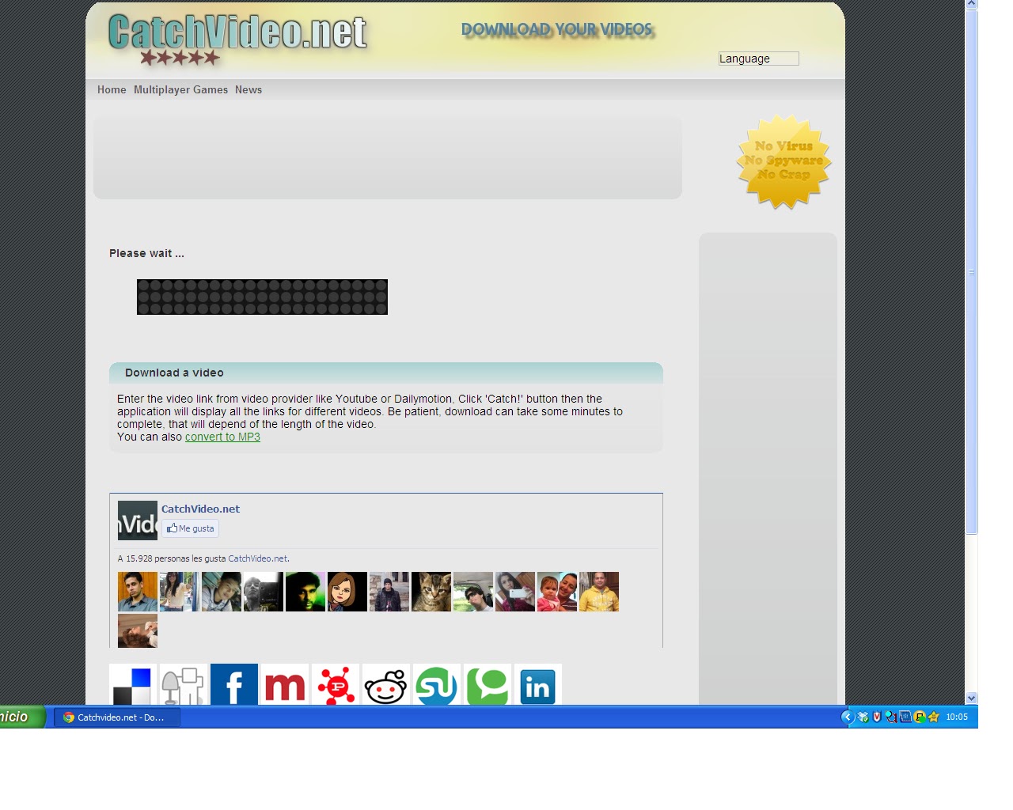Expand hidden system tray icons arrow
Screen dimensions: 1013x810
point(848,717)
